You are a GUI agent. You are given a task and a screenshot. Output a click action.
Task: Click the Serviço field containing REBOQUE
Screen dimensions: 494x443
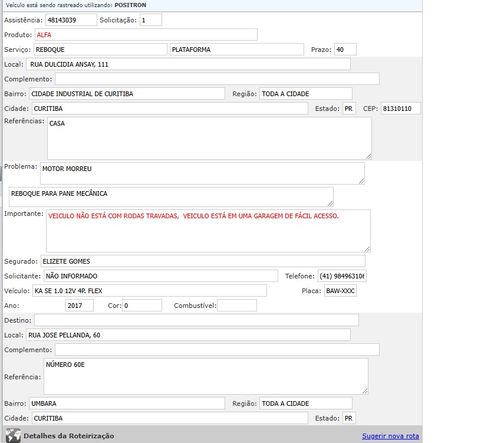pyautogui.click(x=100, y=50)
